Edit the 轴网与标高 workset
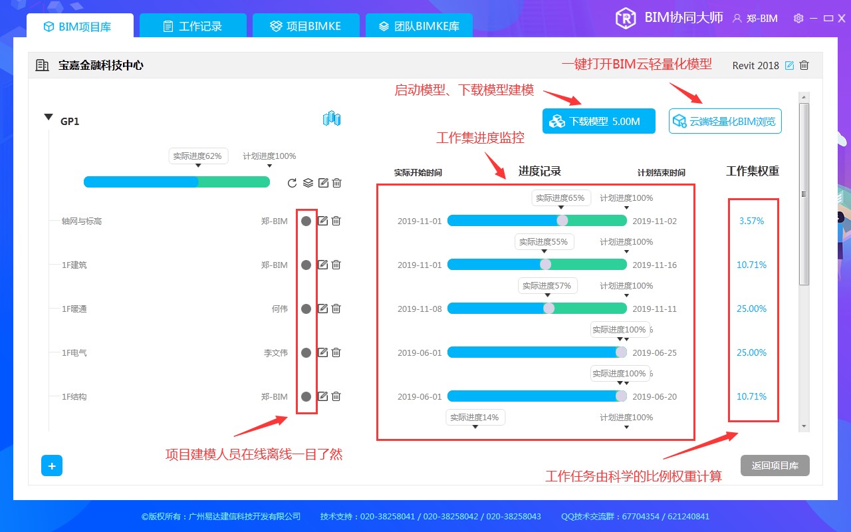This screenshot has width=851, height=532. pyautogui.click(x=322, y=221)
